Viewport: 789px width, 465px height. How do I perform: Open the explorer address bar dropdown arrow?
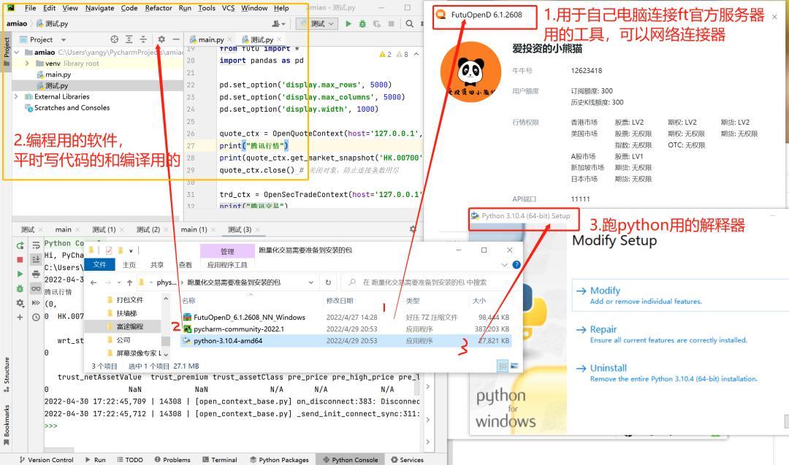tap(310, 282)
